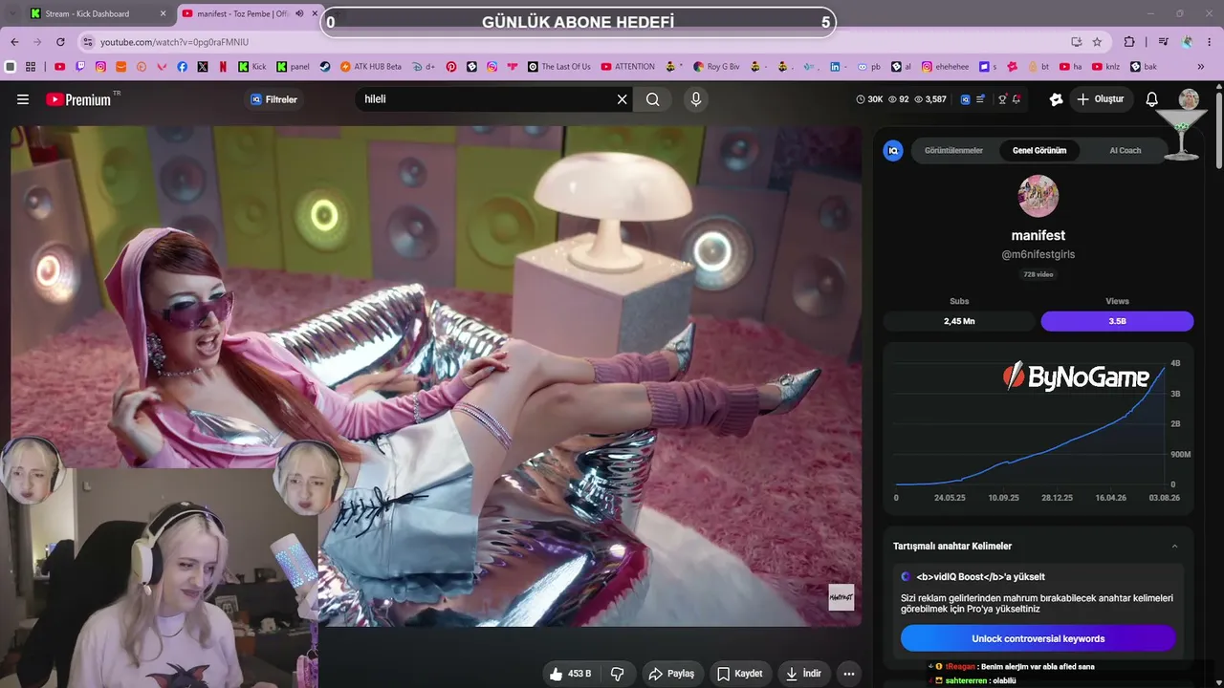Show the Views 3.5B chart
This screenshot has height=688, width=1224.
pos(1117,321)
